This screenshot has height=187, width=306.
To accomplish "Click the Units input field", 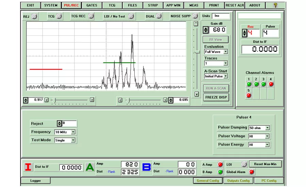I will 221,16.
